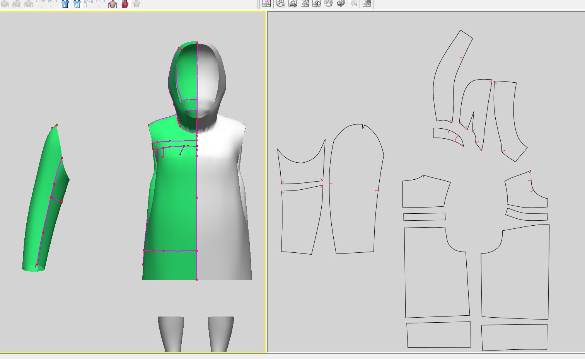
Task: Select the purple and tan garment icon
Action: [113, 4]
